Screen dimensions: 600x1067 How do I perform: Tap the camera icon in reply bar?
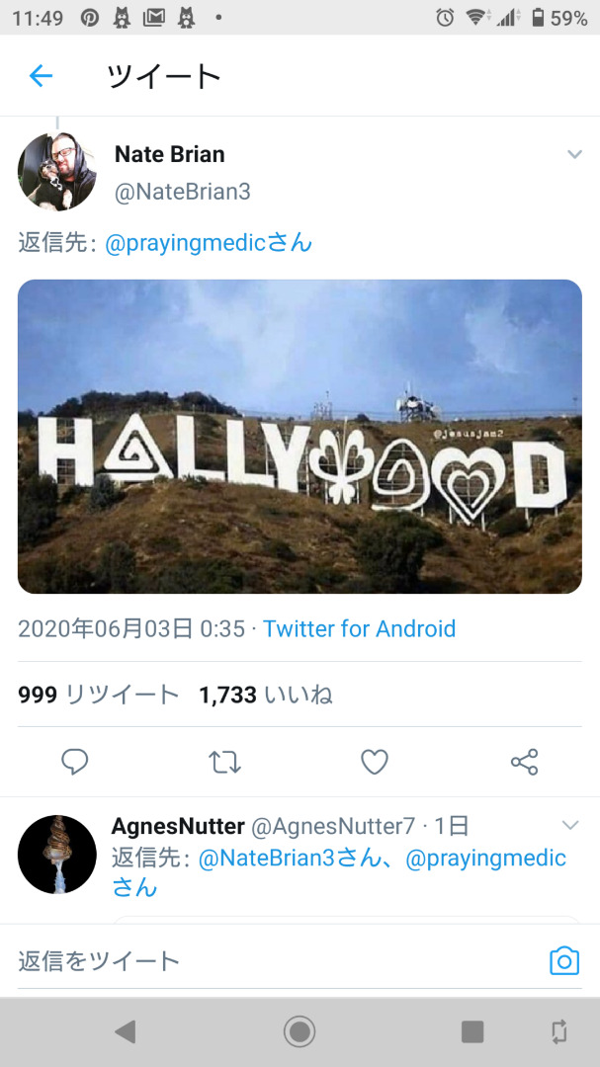point(564,960)
